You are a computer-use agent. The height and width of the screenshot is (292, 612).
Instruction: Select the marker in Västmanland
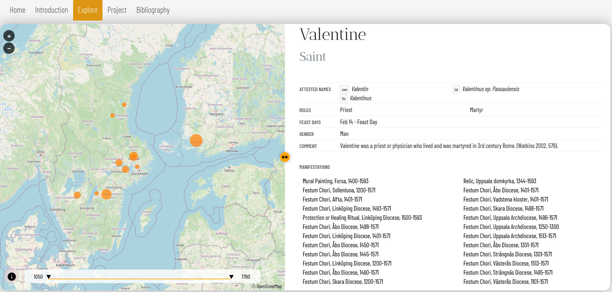point(119,163)
